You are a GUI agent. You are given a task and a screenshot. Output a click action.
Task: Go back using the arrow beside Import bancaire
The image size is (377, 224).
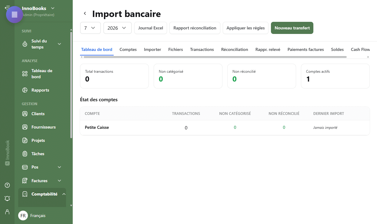[85, 13]
